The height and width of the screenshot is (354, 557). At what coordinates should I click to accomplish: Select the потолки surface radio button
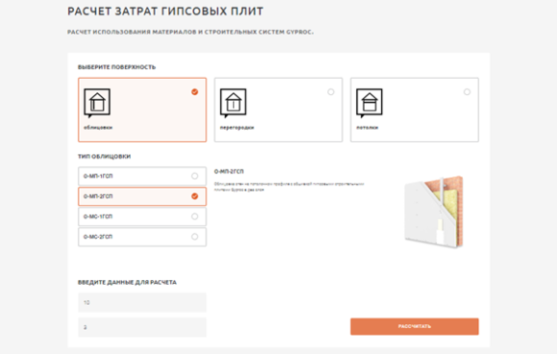tap(467, 92)
